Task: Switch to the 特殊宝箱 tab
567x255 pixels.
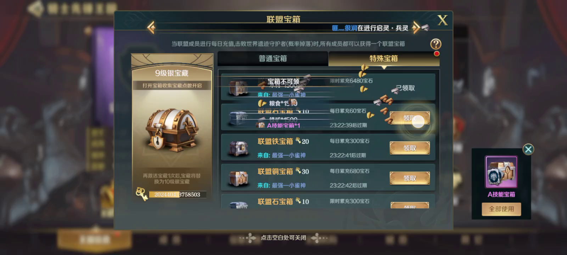Action: pos(384,58)
